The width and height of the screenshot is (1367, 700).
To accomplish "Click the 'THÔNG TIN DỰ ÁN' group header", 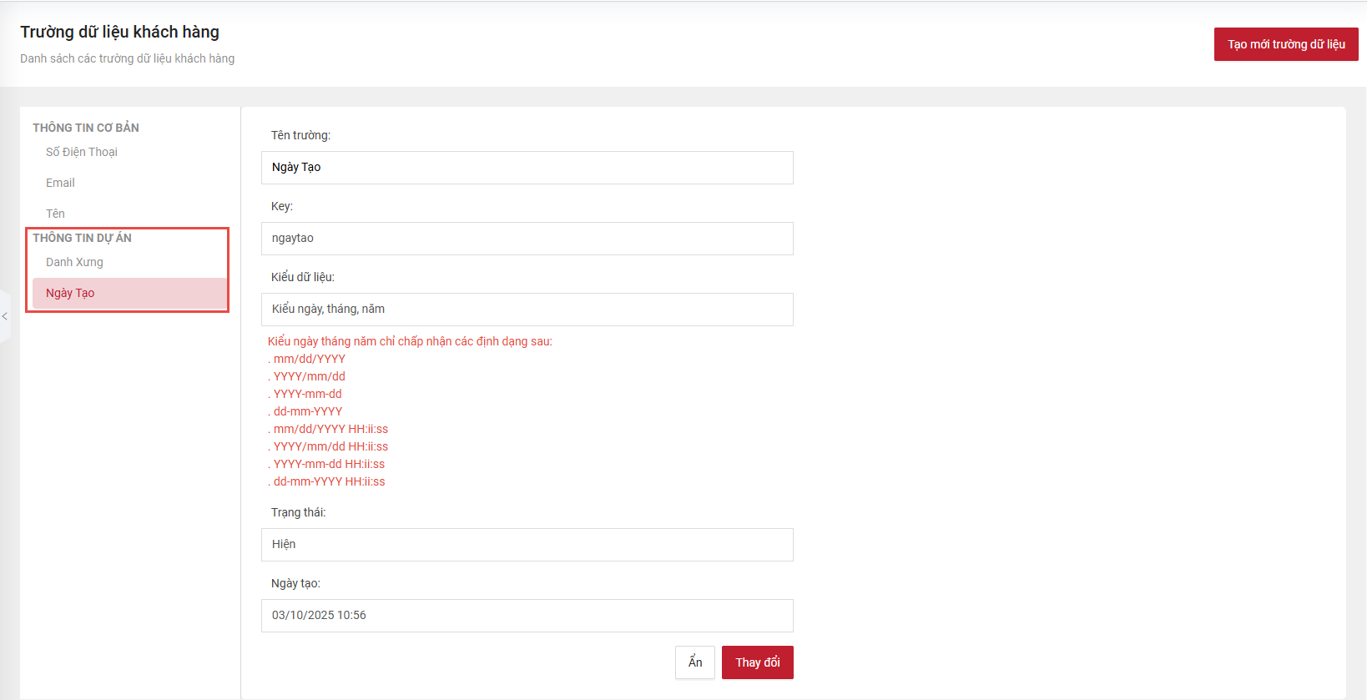I will click(82, 238).
